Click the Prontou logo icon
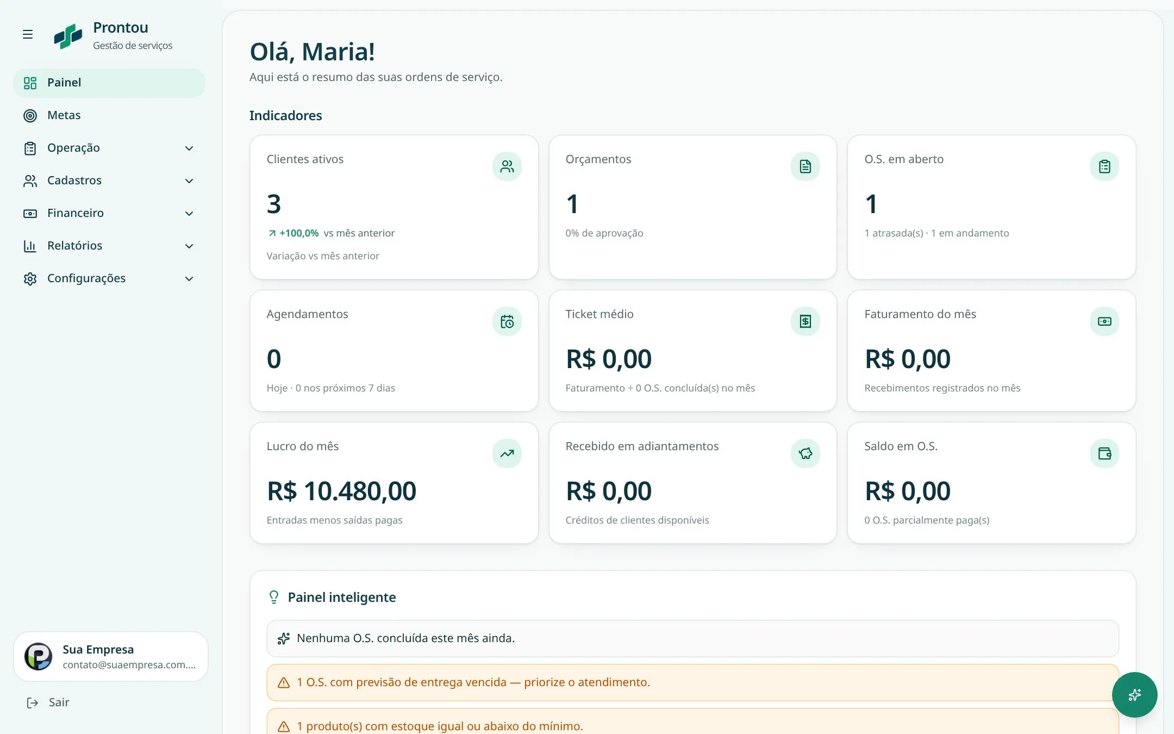The height and width of the screenshot is (734, 1174). pos(68,36)
